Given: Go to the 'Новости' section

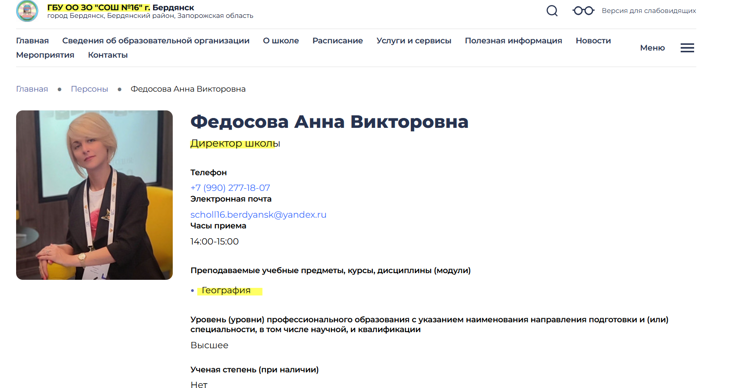Looking at the screenshot, I should (593, 41).
